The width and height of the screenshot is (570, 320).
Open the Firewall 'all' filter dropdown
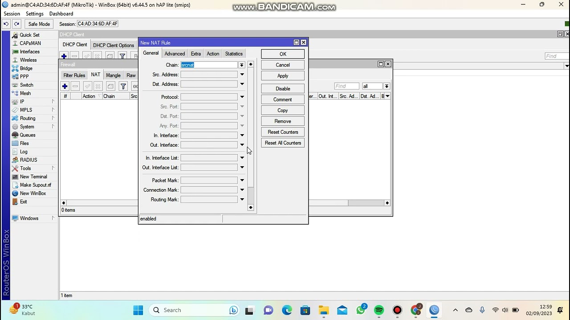point(387,86)
